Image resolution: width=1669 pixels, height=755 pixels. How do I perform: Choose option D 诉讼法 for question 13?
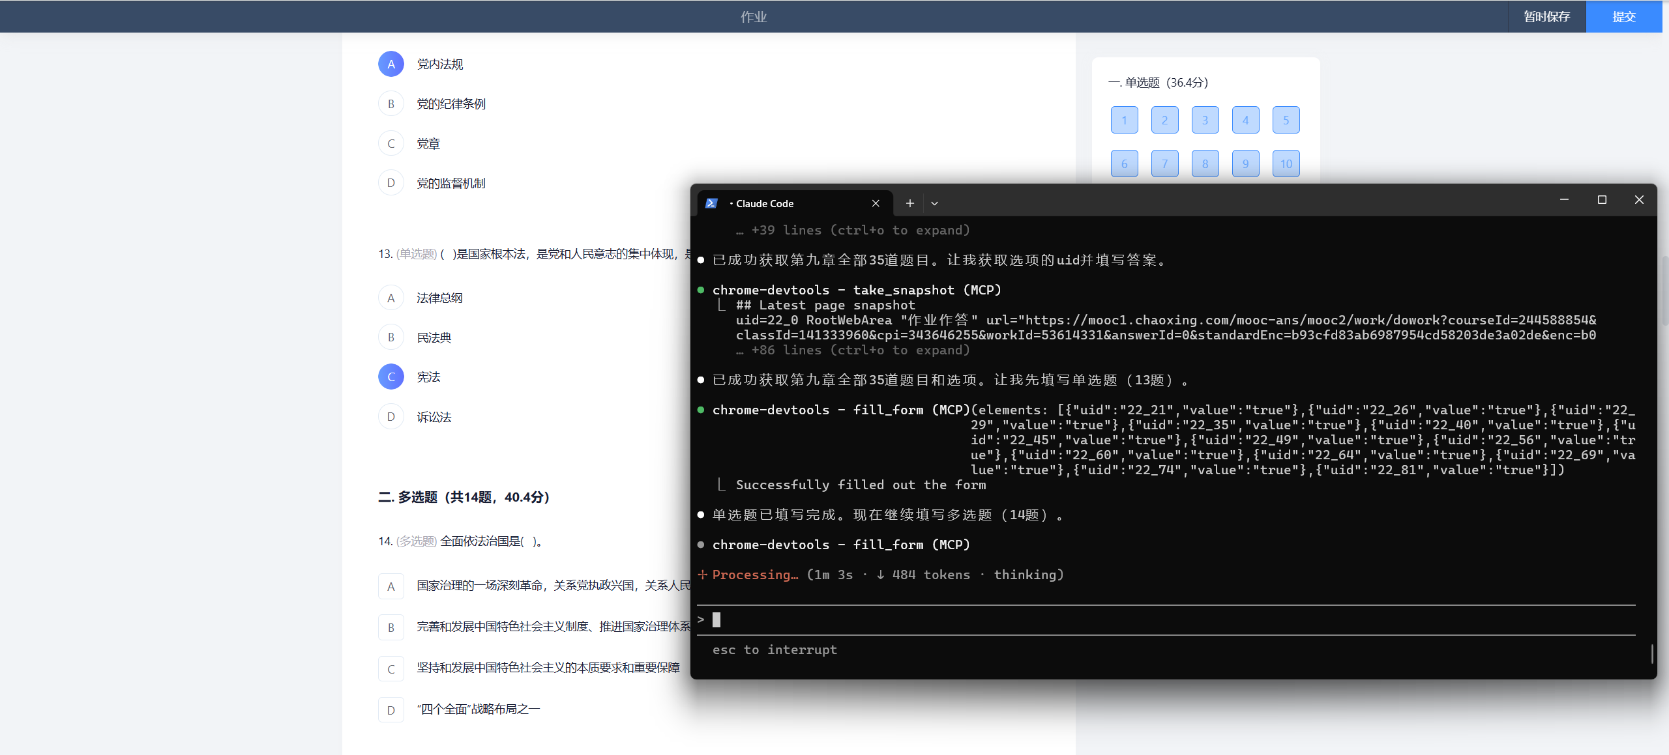click(391, 416)
